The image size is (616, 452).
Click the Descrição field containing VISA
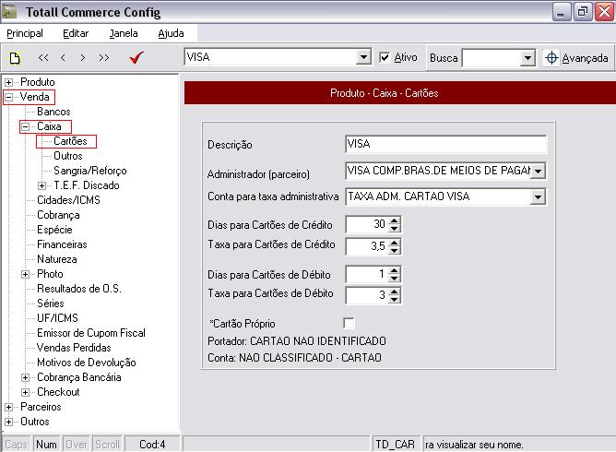445,144
